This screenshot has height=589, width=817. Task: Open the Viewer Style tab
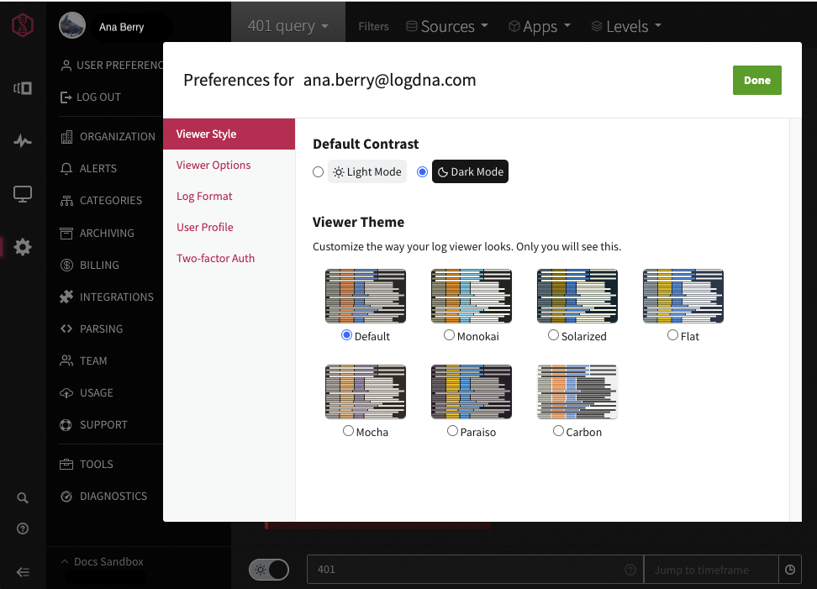[x=229, y=134]
